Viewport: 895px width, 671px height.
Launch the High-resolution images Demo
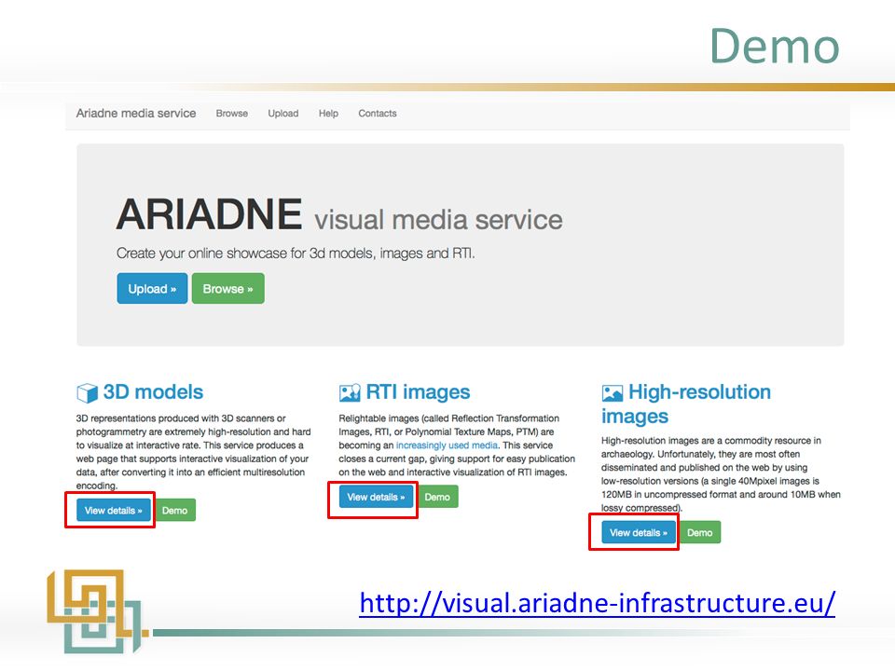(700, 532)
